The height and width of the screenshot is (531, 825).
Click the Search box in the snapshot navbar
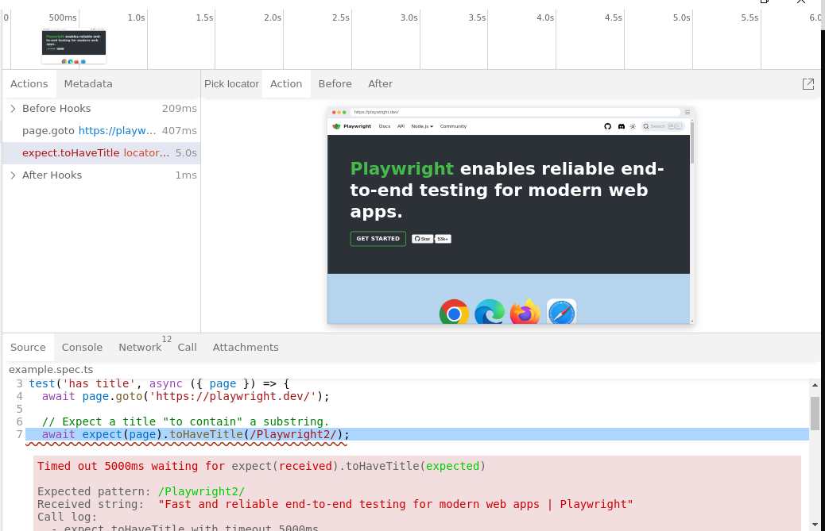point(663,126)
